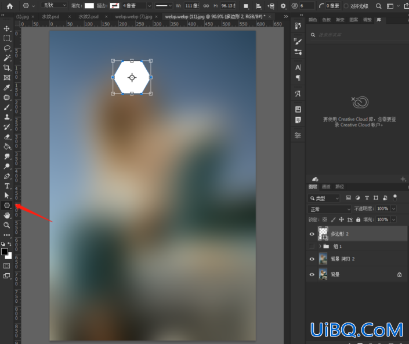The width and height of the screenshot is (409, 344).
Task: Open the 形状 tool mode dropdown
Action: (x=54, y=5)
